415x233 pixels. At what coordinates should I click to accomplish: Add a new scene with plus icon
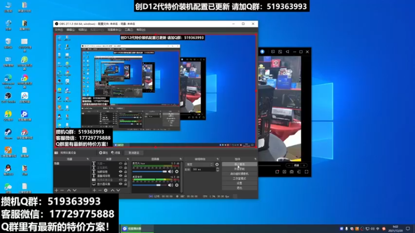coord(56,190)
